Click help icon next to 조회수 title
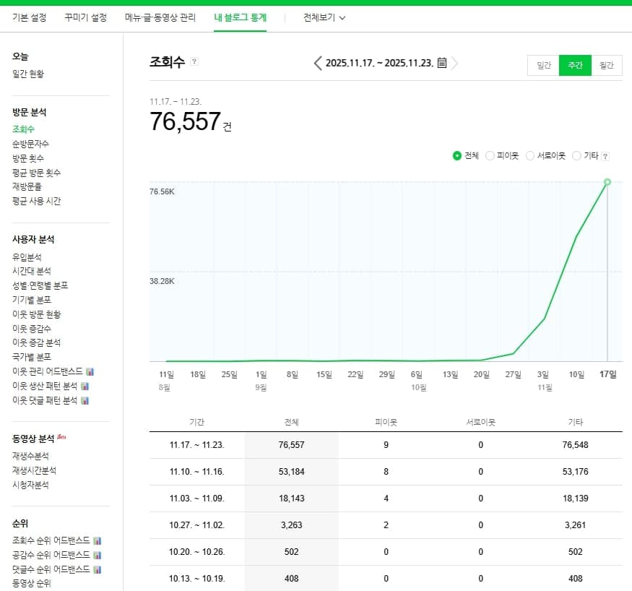Image resolution: width=632 pixels, height=591 pixels. click(194, 61)
